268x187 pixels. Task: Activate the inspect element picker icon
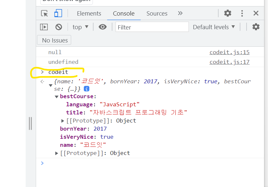pyautogui.click(x=45, y=13)
